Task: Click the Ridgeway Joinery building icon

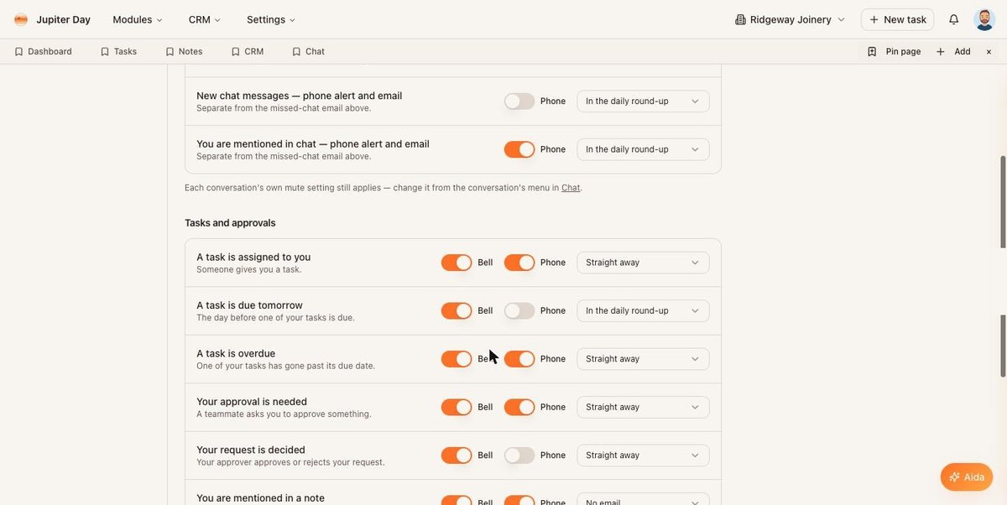Action: pyautogui.click(x=740, y=19)
